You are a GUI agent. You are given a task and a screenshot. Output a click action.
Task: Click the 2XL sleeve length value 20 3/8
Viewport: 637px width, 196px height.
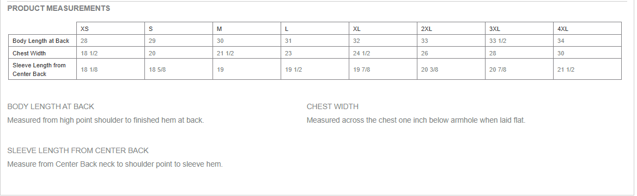click(x=430, y=69)
